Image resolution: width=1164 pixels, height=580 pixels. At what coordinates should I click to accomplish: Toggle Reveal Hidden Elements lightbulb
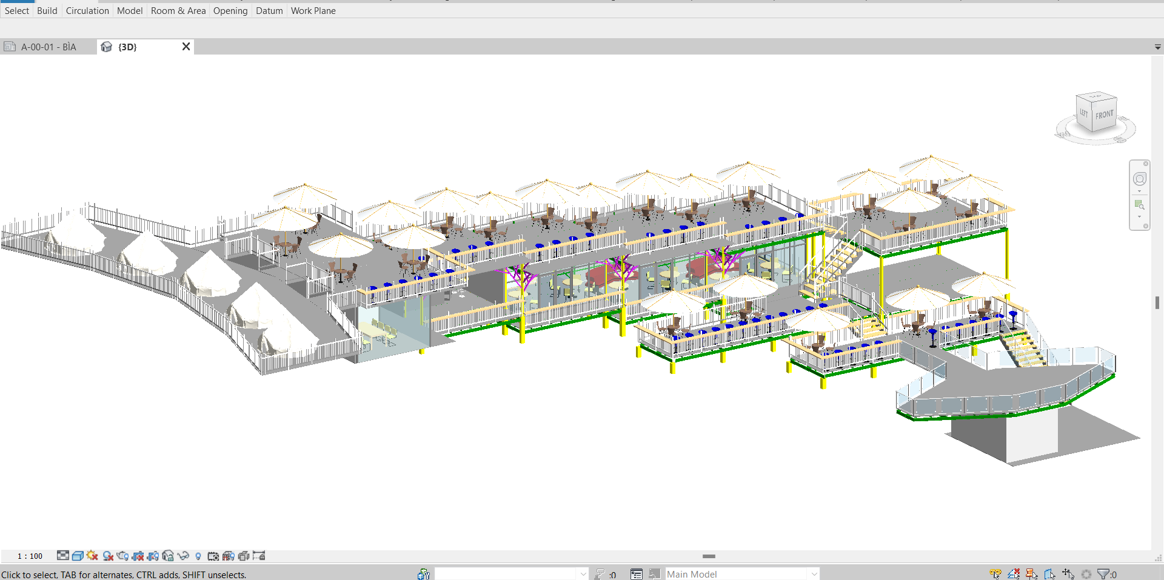[x=198, y=555]
